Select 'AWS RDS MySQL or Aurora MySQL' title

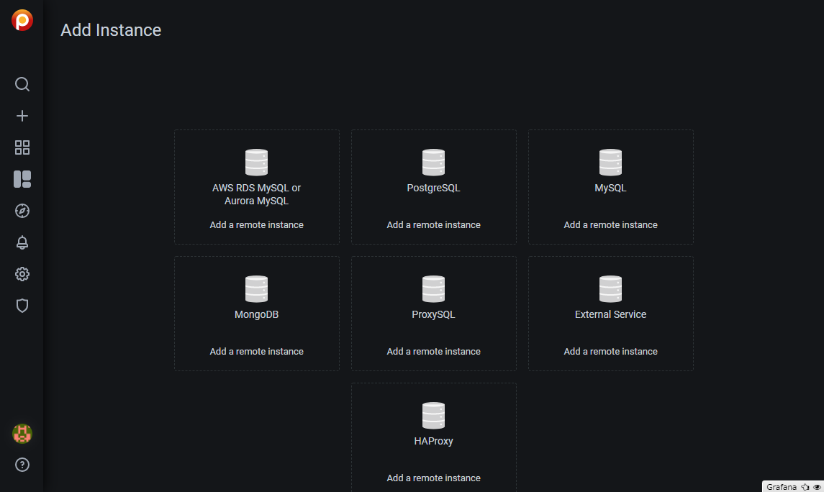(256, 194)
